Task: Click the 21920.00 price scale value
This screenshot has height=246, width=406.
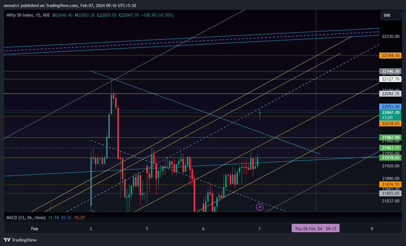Action: tap(391, 166)
